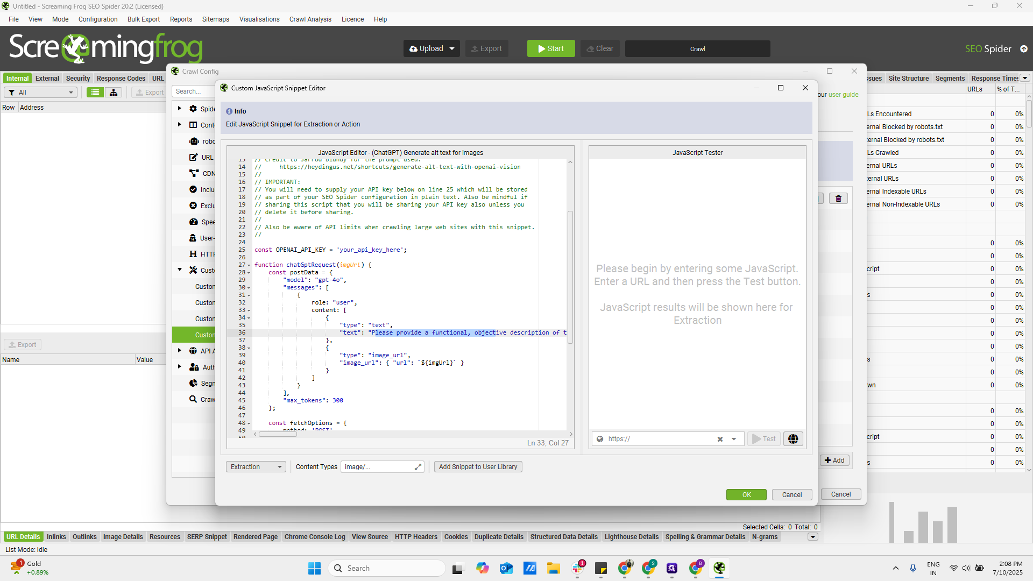The height and width of the screenshot is (581, 1033).
Task: Open the Speed limit gauge icon
Action: 193,222
